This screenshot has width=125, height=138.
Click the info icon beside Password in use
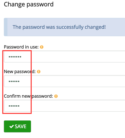pos(42,47)
